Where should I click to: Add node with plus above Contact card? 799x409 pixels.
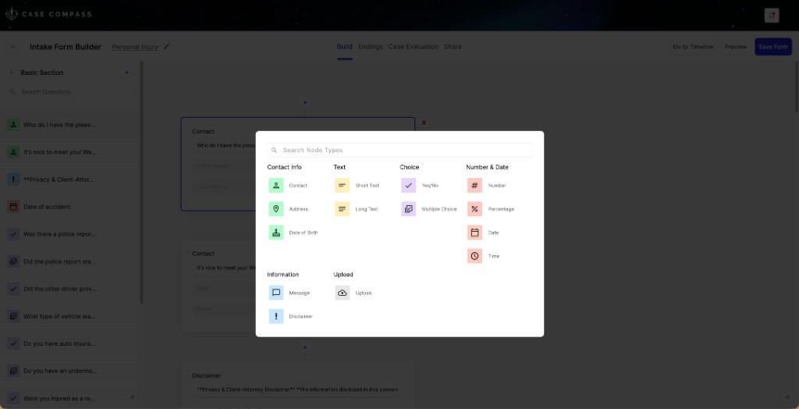click(x=305, y=102)
